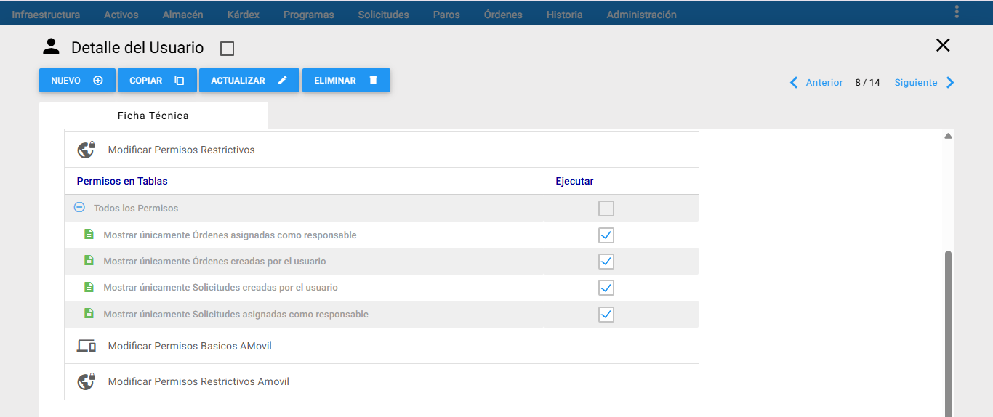
Task: Click the Detalle del Usuario title text
Action: [x=137, y=48]
